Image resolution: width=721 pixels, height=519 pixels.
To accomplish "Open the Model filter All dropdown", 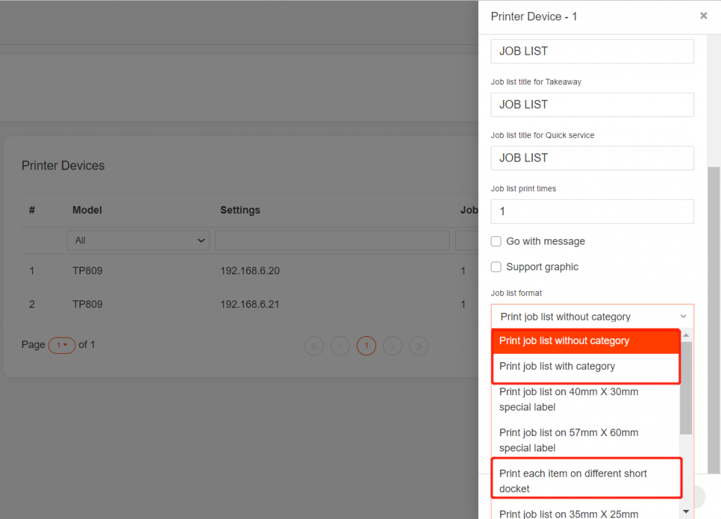I will (x=139, y=241).
